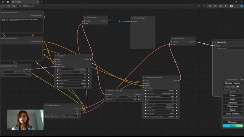244x137 pixels.
Task: Click the Refresh button in side panel
Action: click(233, 103)
